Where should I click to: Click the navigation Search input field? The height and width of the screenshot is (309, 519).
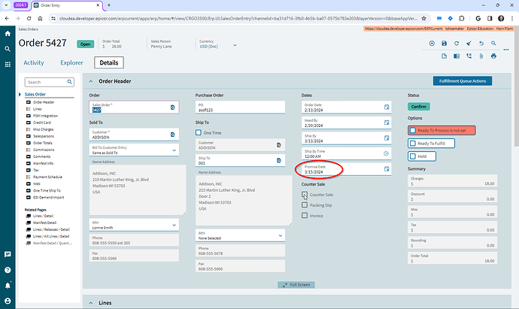pos(50,82)
